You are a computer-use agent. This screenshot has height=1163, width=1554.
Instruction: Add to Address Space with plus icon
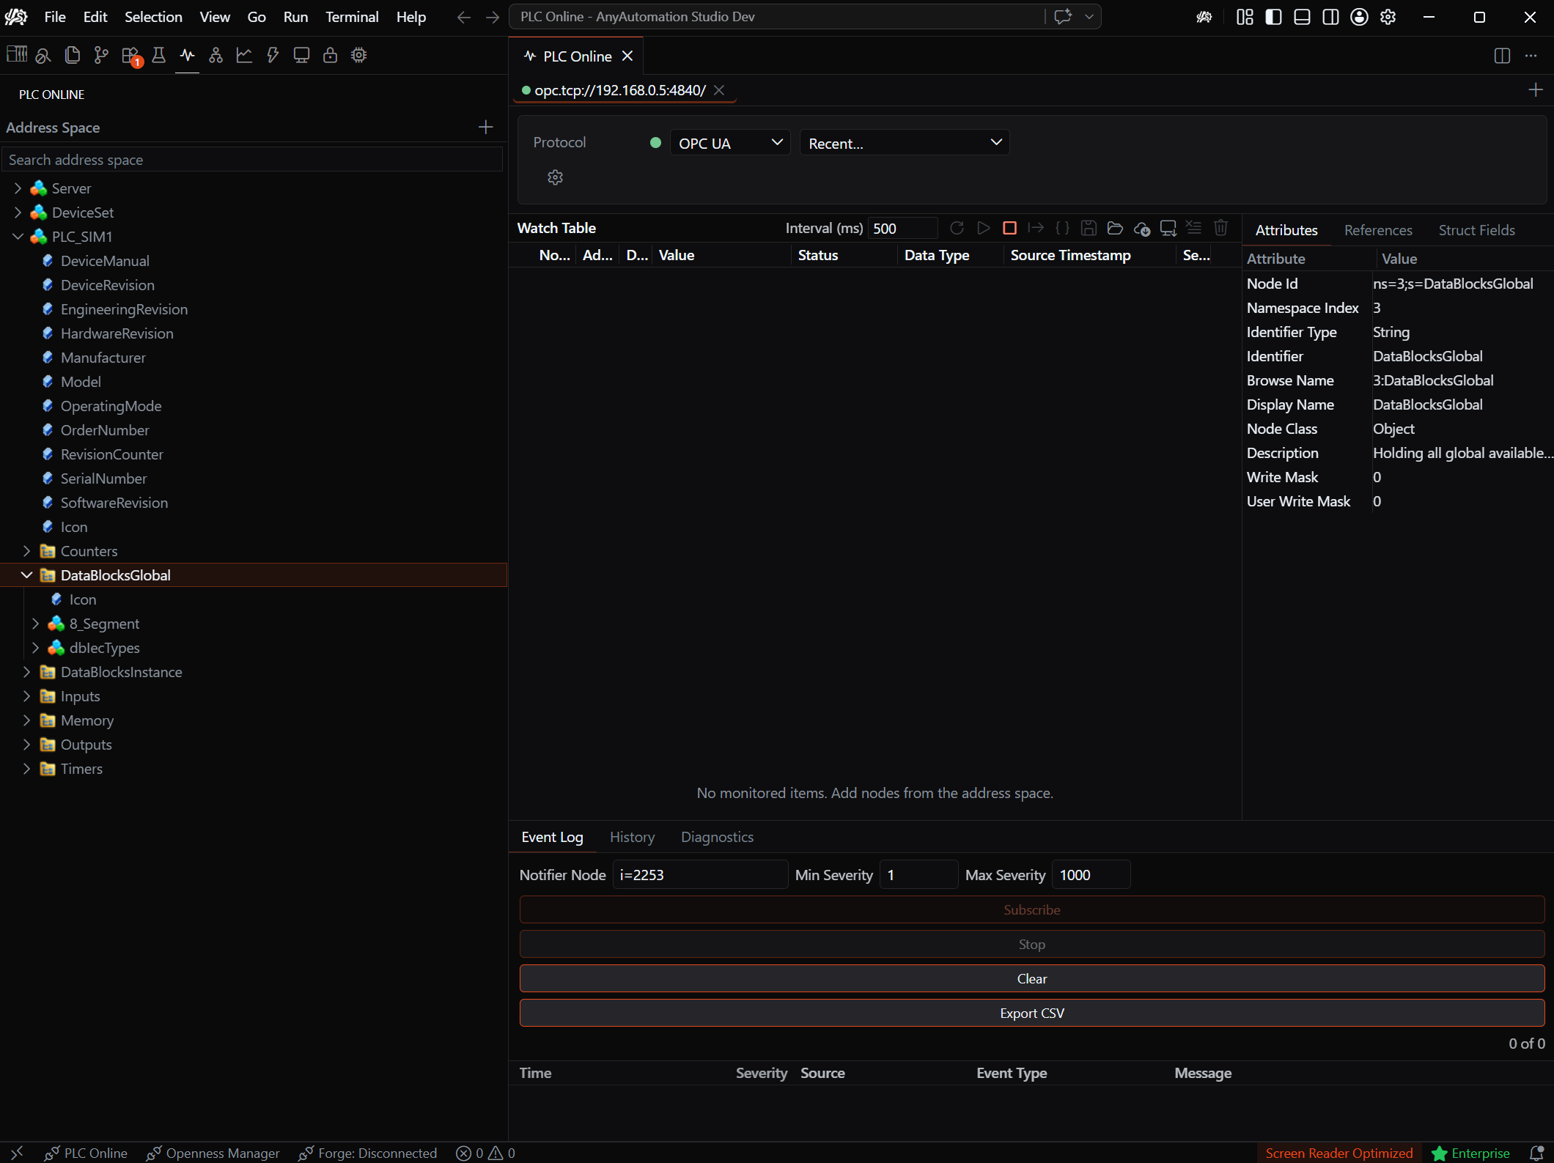click(485, 128)
